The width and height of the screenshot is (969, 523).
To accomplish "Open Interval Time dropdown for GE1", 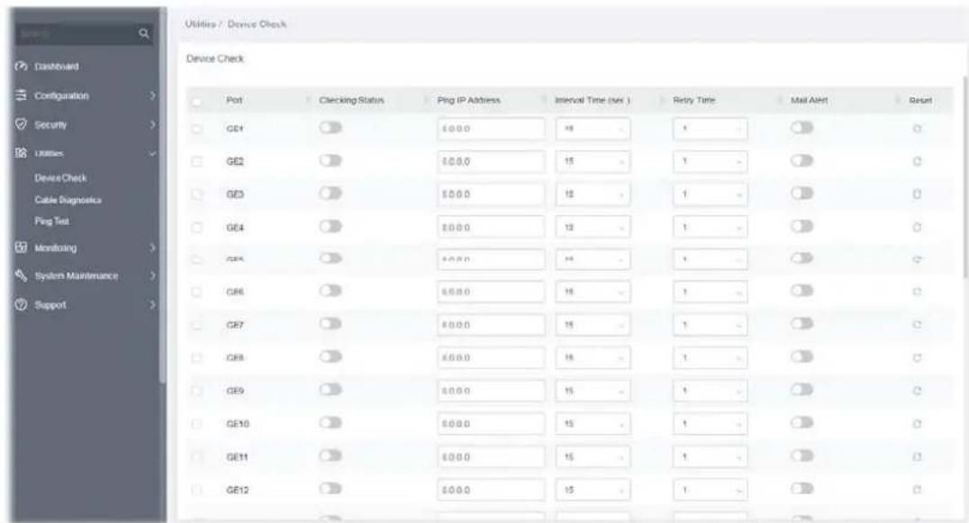I will [x=593, y=129].
